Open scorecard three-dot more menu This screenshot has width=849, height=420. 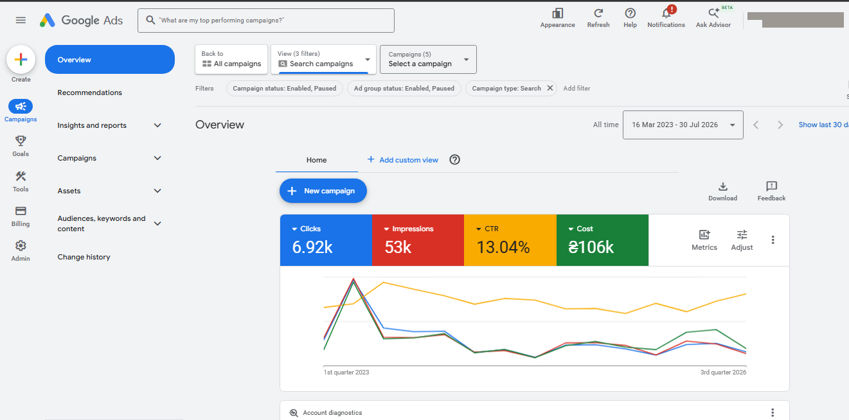(x=773, y=240)
